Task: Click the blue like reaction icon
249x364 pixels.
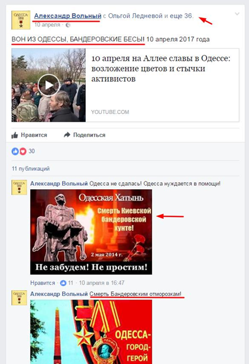Action: (15, 152)
